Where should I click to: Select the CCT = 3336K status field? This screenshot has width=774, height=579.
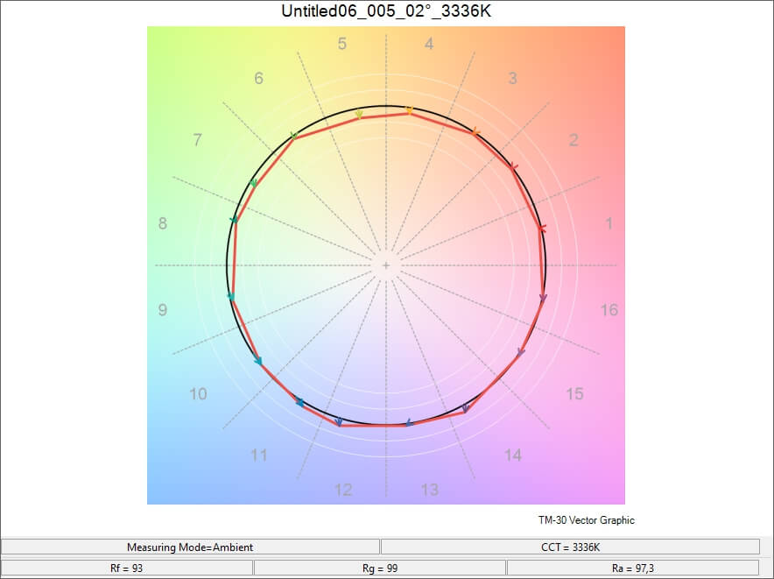click(x=569, y=547)
